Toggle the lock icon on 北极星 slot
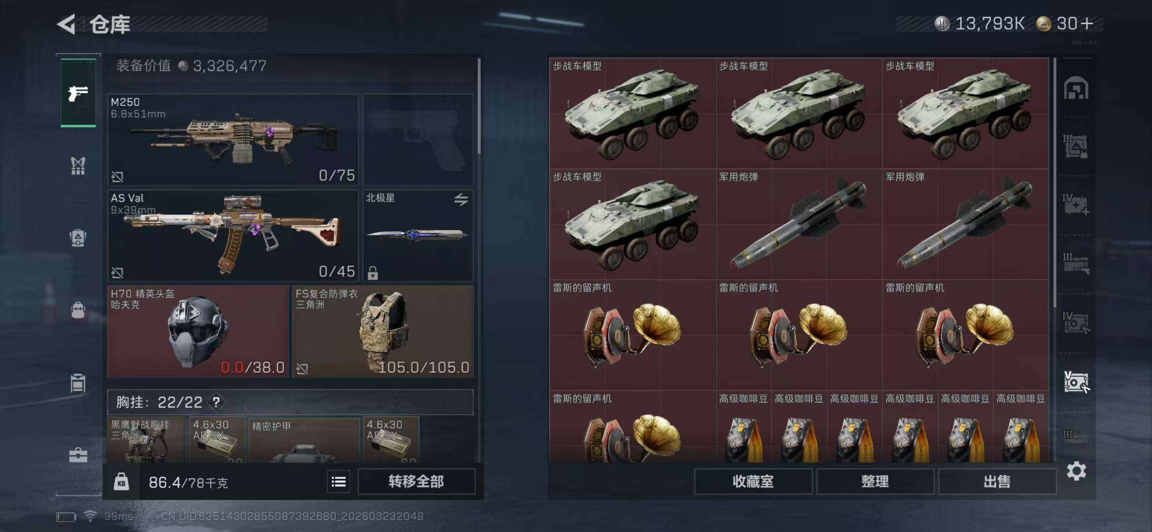 point(373,272)
